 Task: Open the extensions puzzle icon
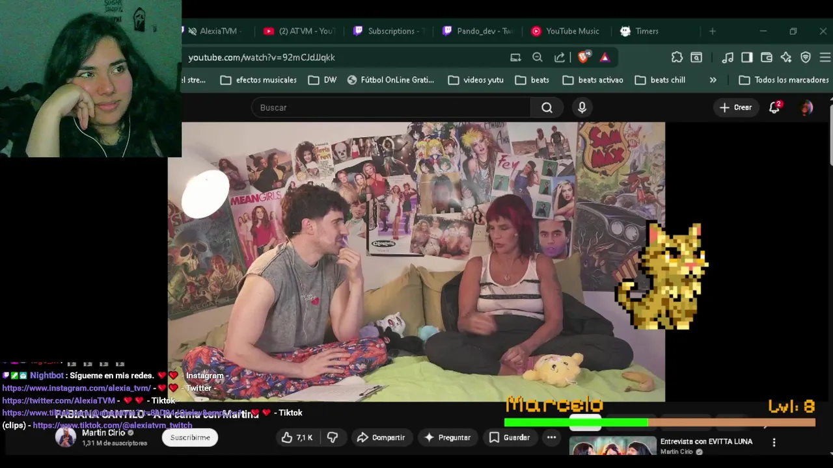pos(677,57)
